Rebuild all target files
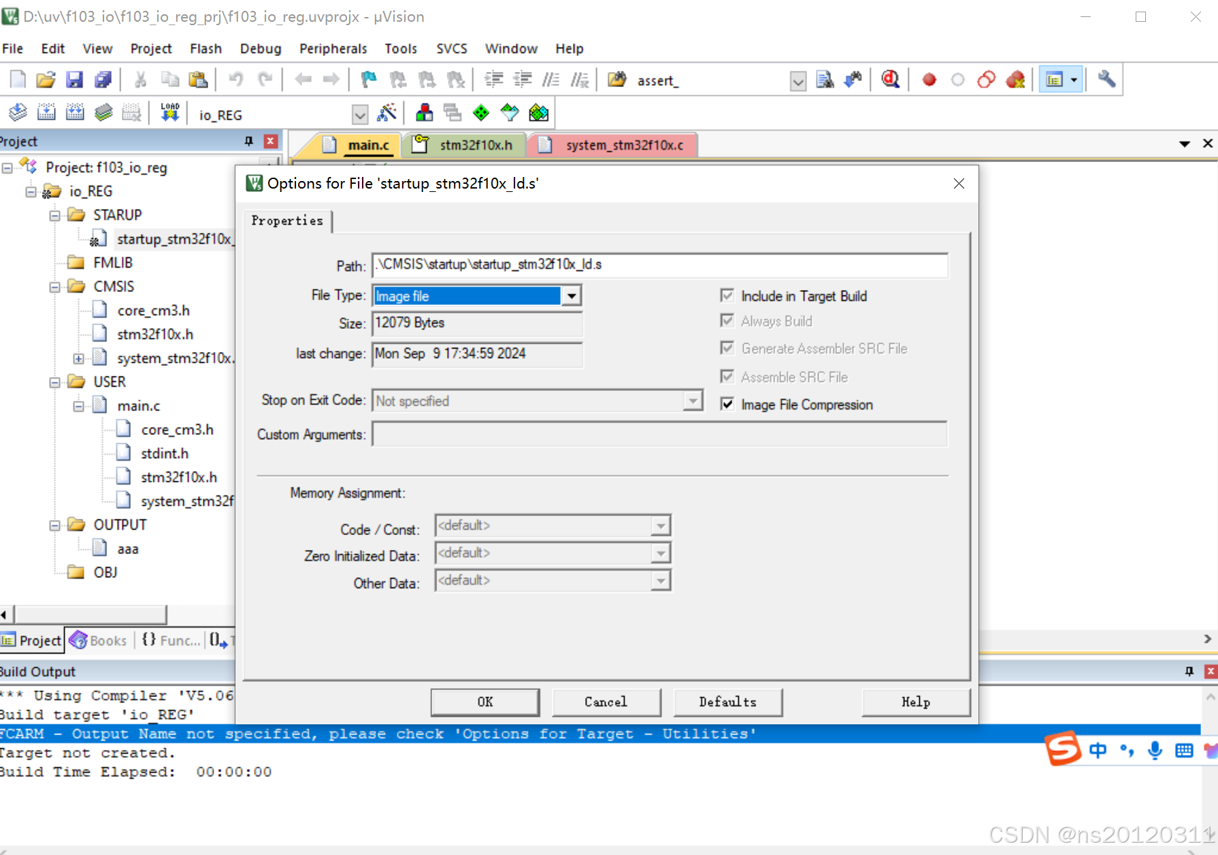Screen dimensions: 1218x855 [75, 111]
